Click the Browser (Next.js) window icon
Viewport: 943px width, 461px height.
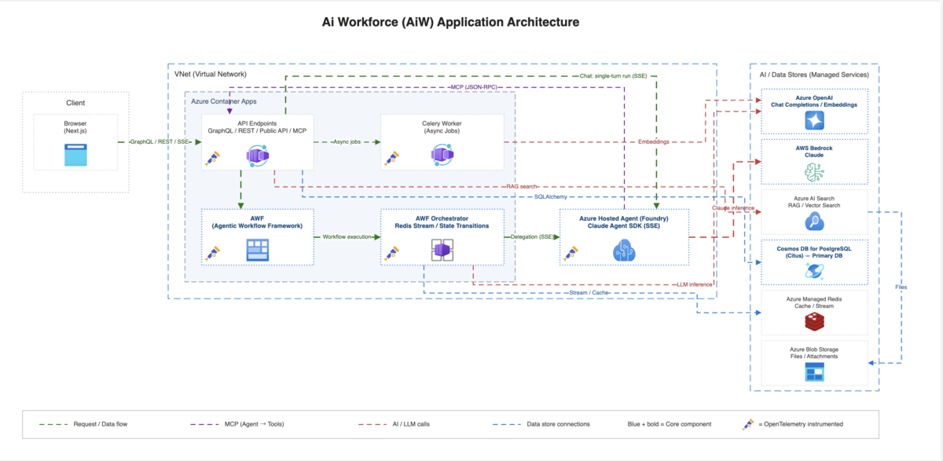tap(75, 155)
